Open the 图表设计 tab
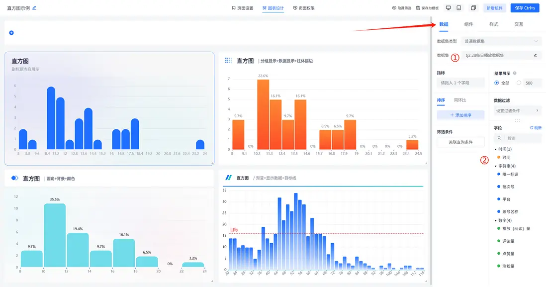546x287 pixels. 273,8
